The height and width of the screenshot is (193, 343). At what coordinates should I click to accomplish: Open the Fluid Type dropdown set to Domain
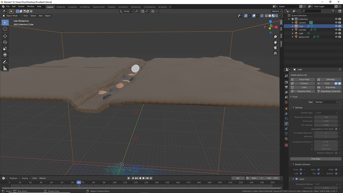point(327,102)
